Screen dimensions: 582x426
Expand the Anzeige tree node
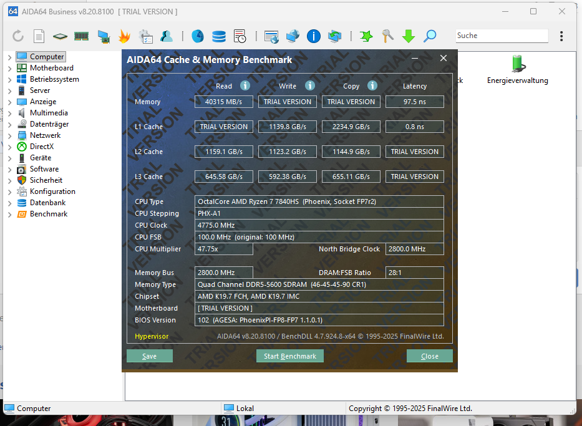point(9,102)
